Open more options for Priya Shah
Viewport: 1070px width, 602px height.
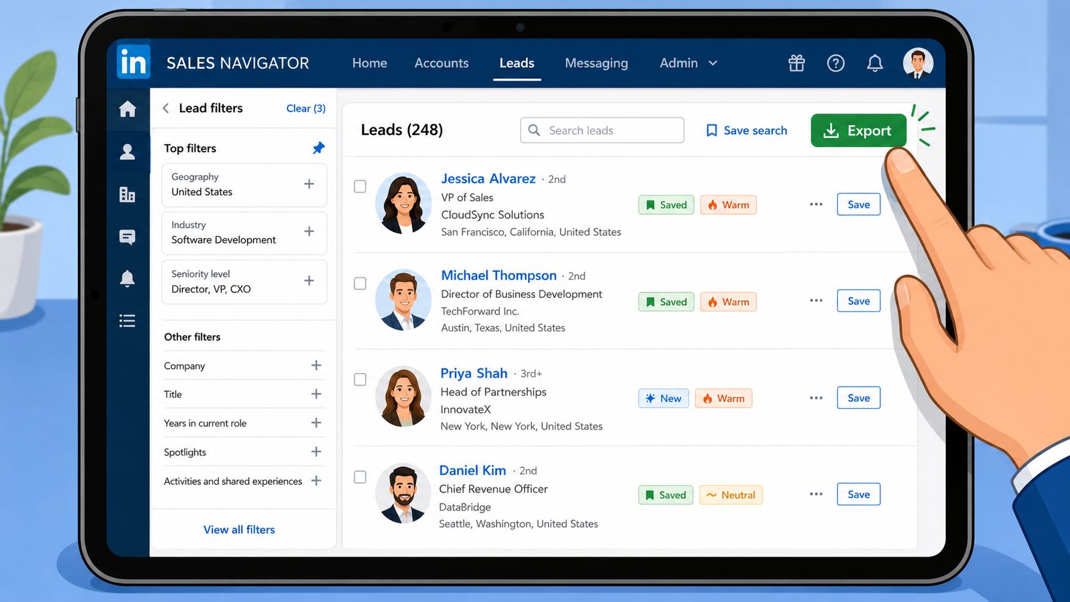click(816, 397)
